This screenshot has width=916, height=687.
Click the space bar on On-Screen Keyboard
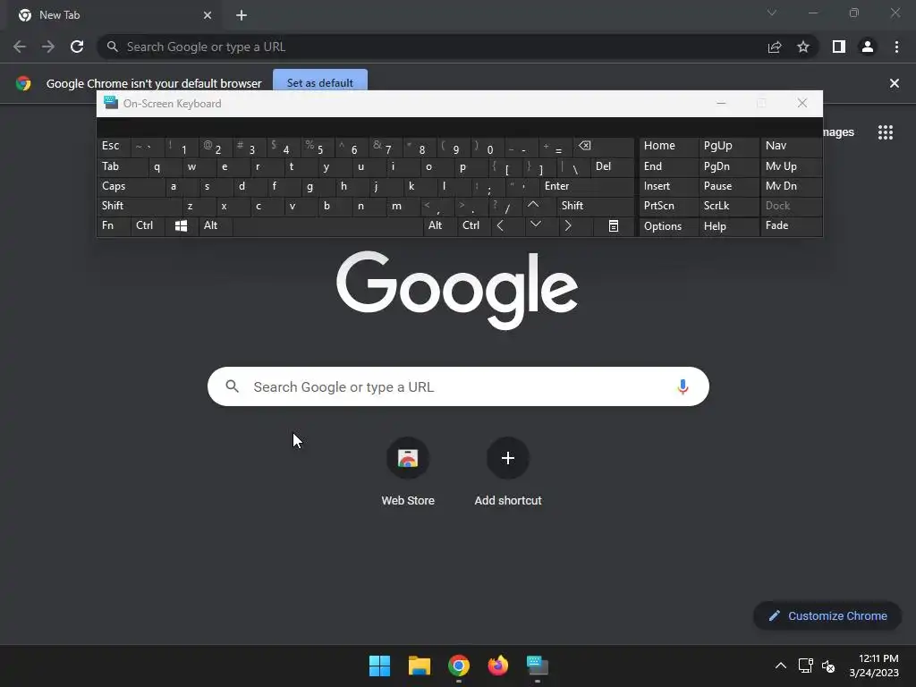point(327,225)
